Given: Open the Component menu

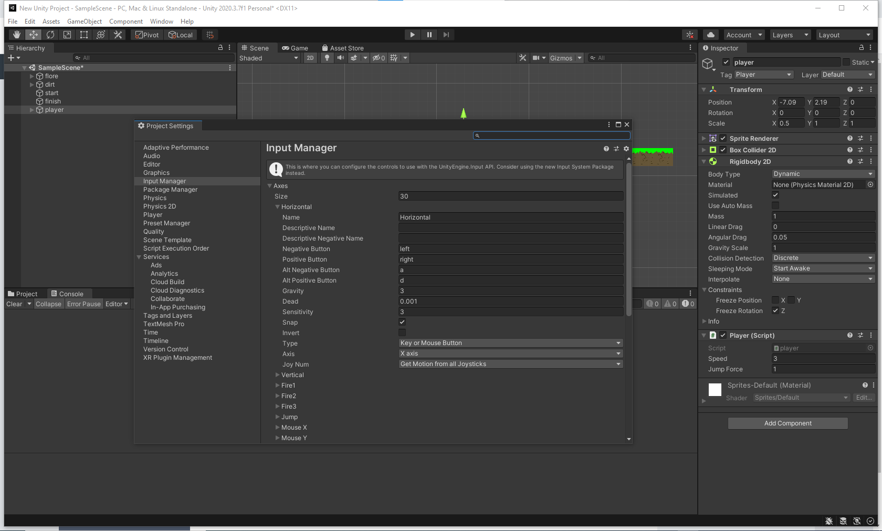Looking at the screenshot, I should 126,22.
